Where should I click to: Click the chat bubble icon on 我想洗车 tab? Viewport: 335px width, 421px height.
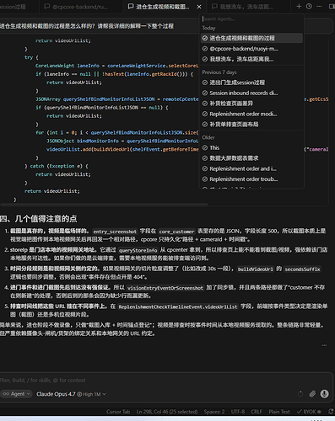click(x=214, y=6)
